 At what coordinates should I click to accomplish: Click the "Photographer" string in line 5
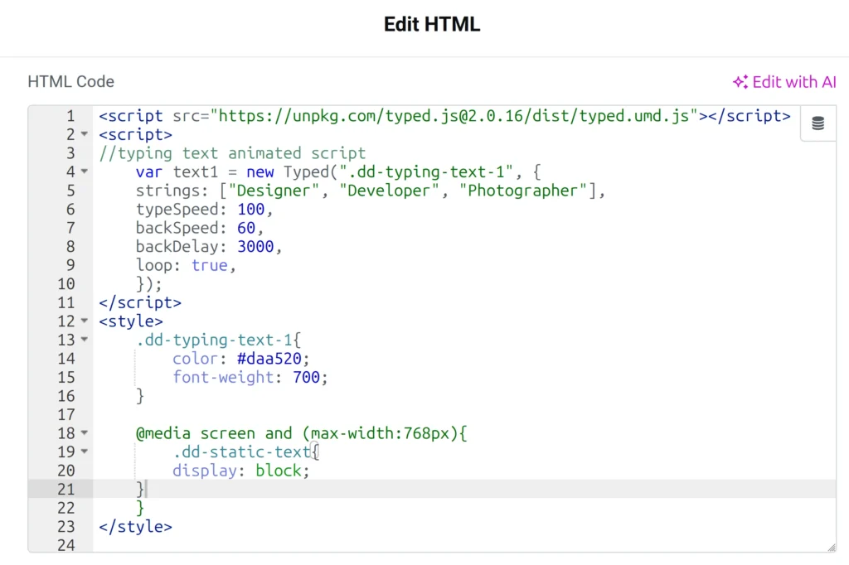pos(523,191)
